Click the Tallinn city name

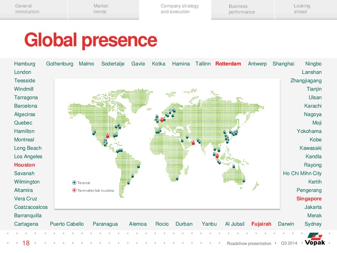pos(203,64)
